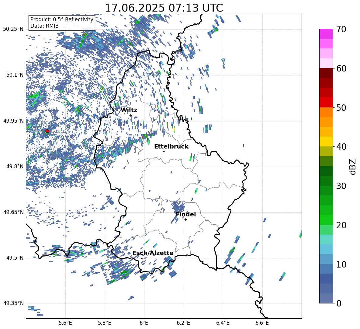This screenshot has width=360, height=329.
Task: Click the Findel city label
Action: click(186, 214)
